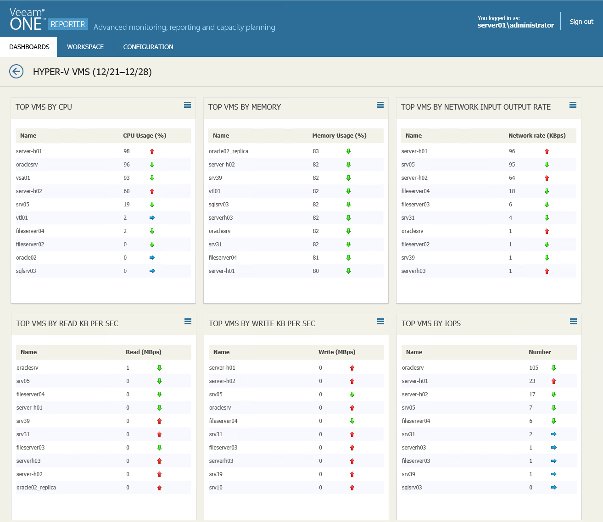
Task: Open the Top VMs by Memory widget menu
Action: [380, 105]
